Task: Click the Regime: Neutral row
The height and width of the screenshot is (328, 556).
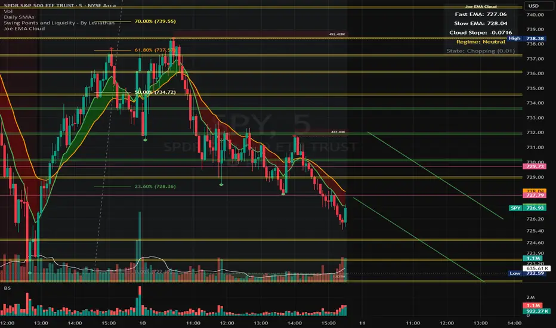Action: [x=481, y=42]
